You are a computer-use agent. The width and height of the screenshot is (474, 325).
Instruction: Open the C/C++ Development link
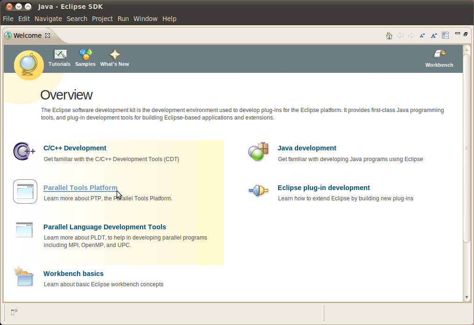(75, 148)
